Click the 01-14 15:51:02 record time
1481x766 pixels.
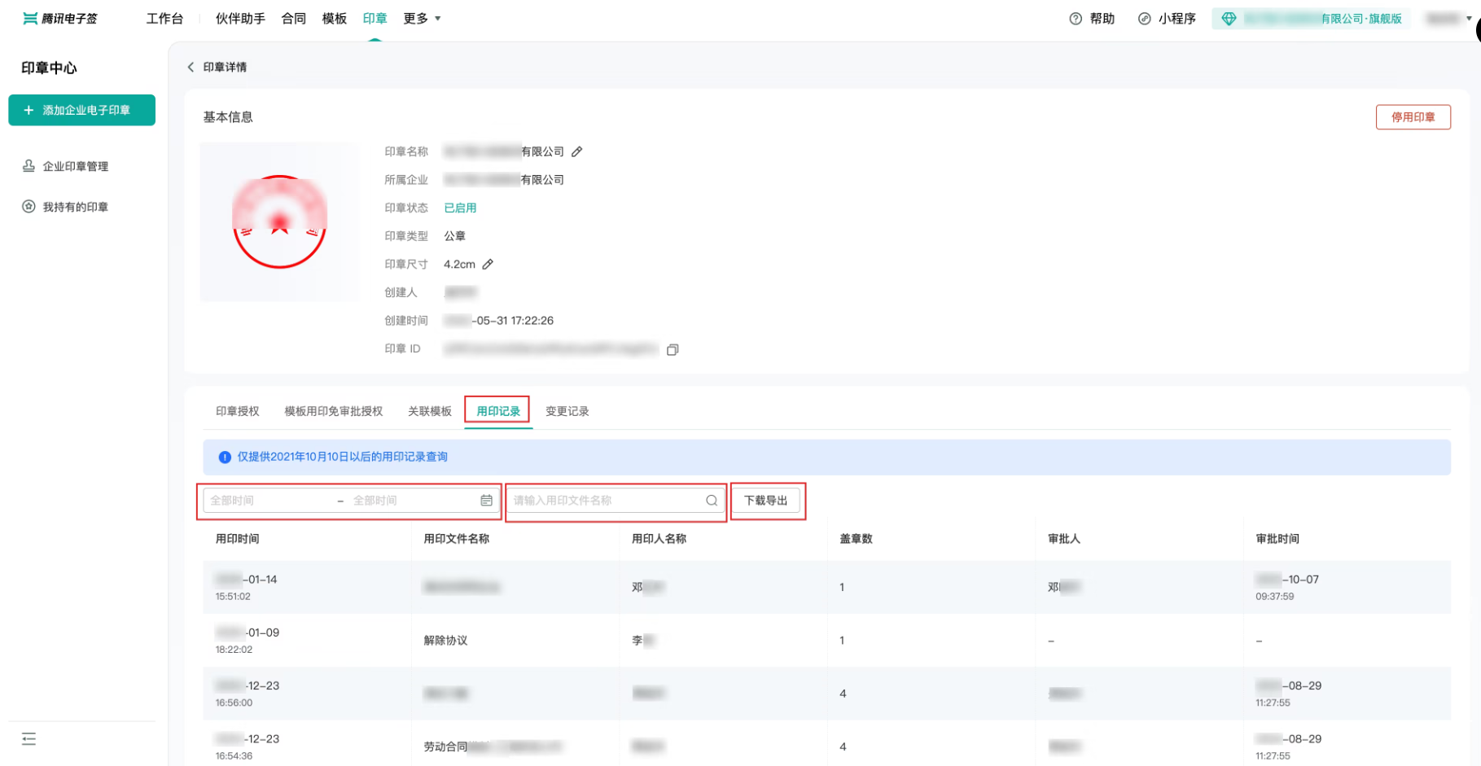[247, 587]
